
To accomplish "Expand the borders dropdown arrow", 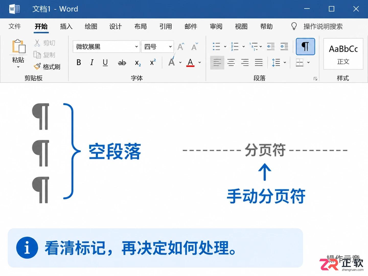I will pos(308,62).
